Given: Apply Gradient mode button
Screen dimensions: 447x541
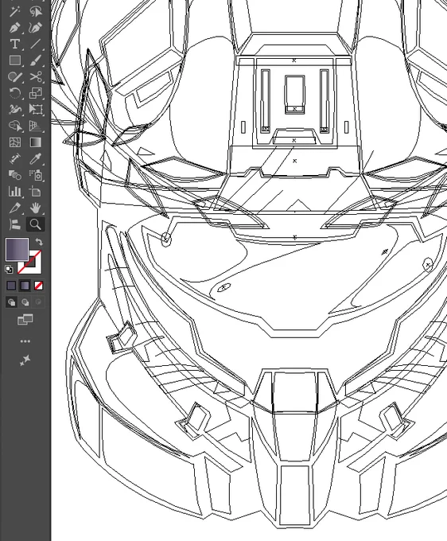Looking at the screenshot, I should pos(25,286).
